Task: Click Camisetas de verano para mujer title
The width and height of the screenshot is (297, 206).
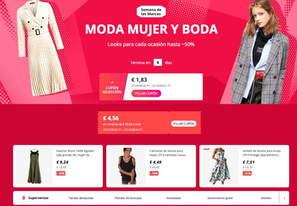Action: click(x=168, y=153)
